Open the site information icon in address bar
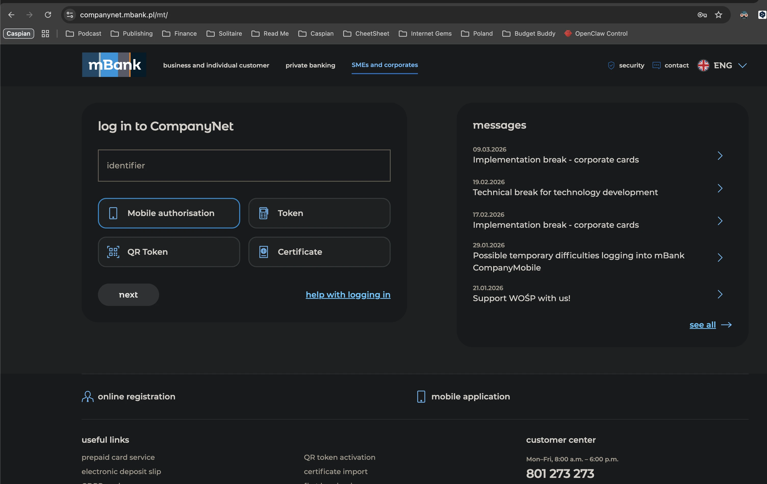767x484 pixels. point(70,15)
